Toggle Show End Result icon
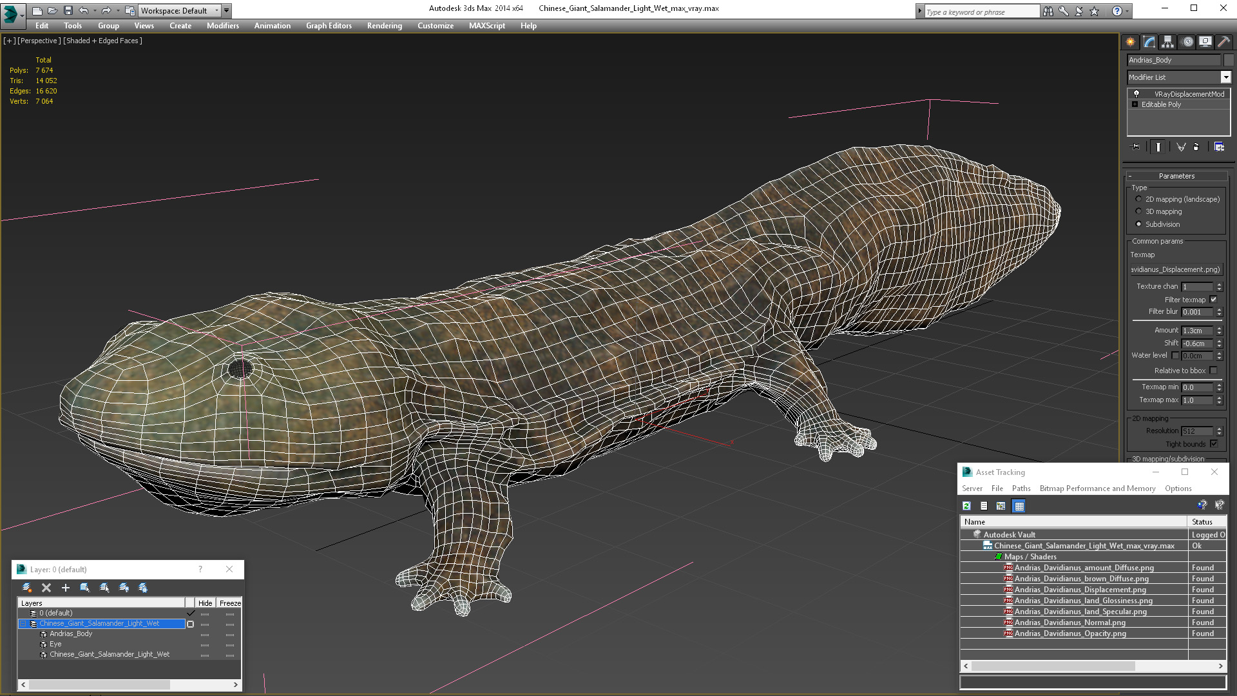Screen dimensions: 1237x696 [1158, 147]
